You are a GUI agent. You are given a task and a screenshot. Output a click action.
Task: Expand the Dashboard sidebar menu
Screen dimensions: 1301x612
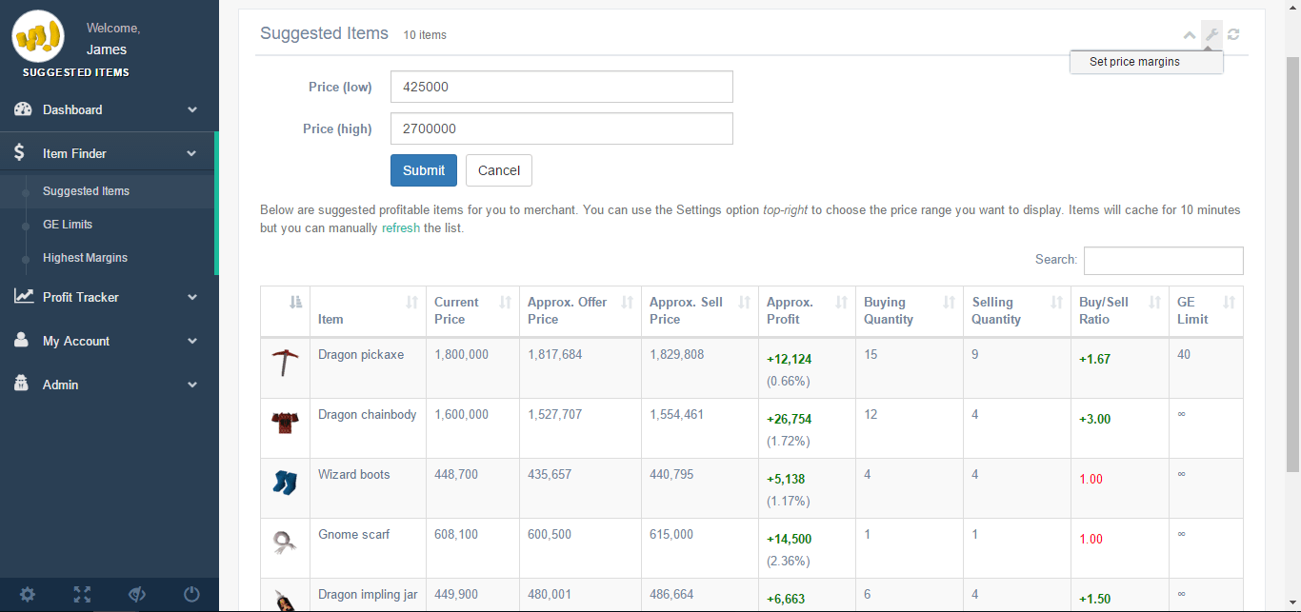point(109,109)
